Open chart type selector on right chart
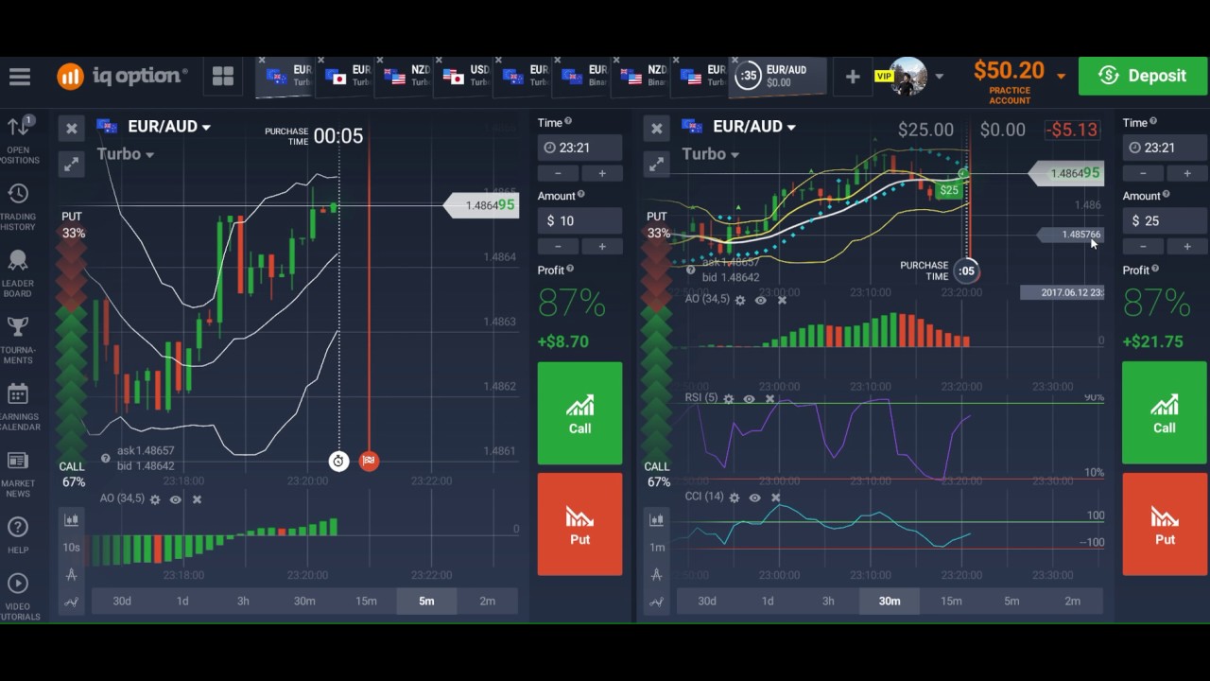This screenshot has height=681, width=1210. (656, 519)
